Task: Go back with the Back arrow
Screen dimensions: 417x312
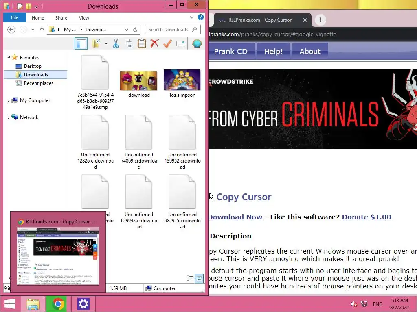Action: pos(11,29)
